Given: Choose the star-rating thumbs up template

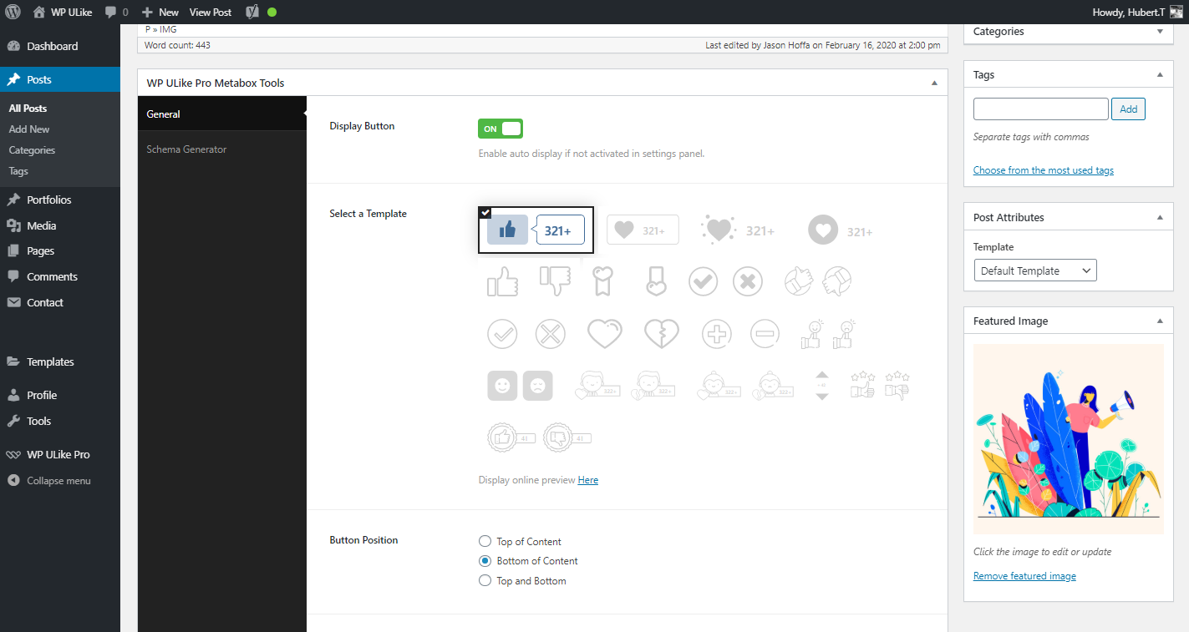Looking at the screenshot, I should click(x=862, y=385).
